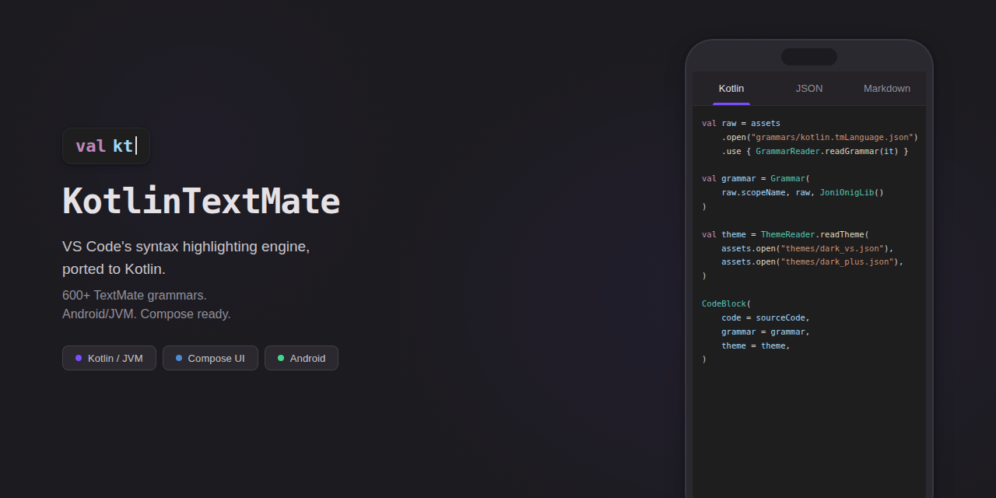This screenshot has height=498, width=996.
Task: Click the 'theme = theme,' line
Action: coord(756,345)
